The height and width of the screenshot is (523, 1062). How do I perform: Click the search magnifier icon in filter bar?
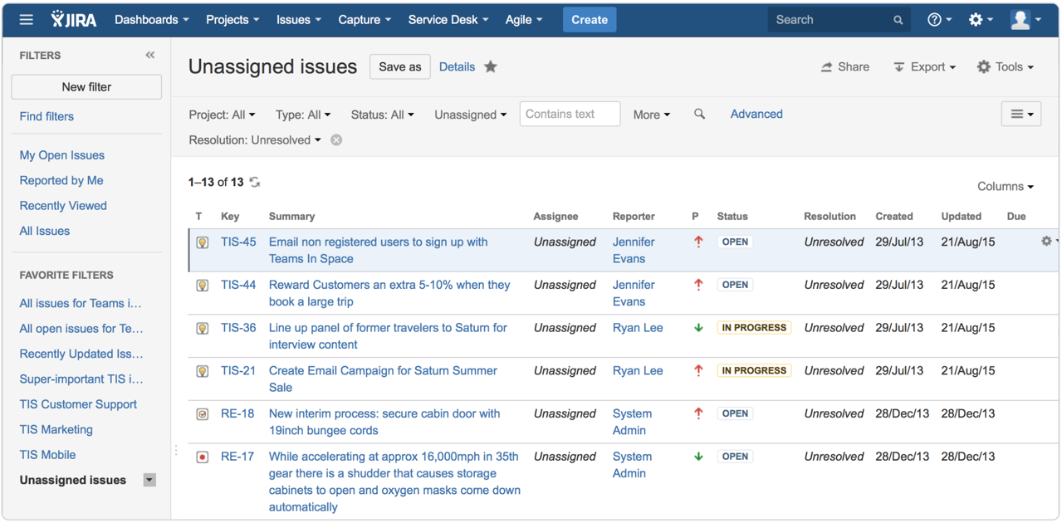point(699,115)
